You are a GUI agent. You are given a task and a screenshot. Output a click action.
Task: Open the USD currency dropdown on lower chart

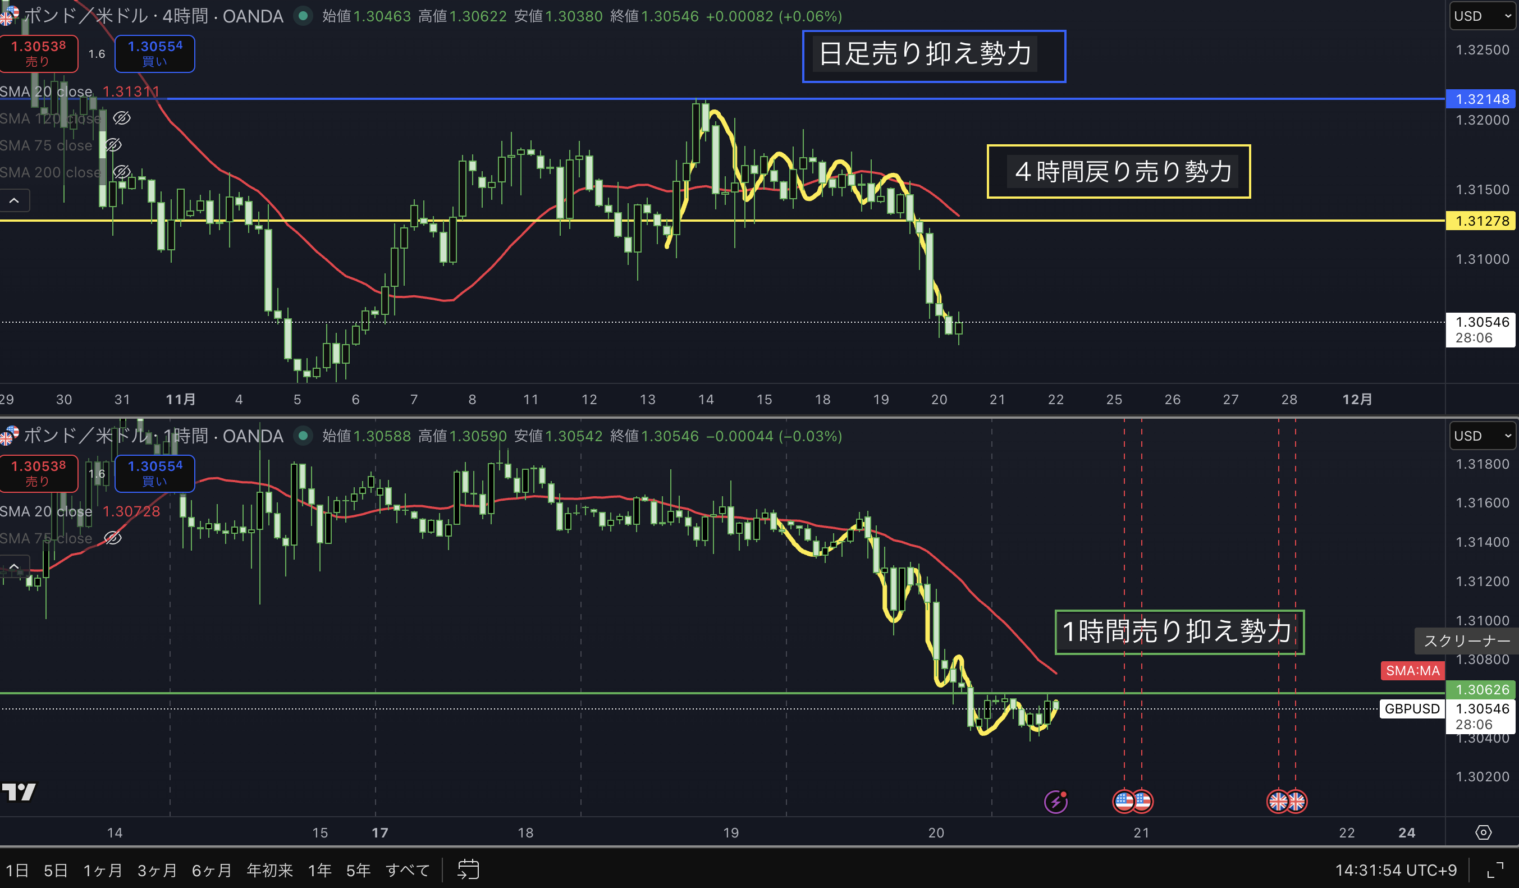[1482, 436]
